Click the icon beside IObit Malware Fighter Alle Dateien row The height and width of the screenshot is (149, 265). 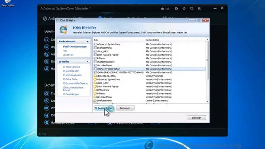95,55
